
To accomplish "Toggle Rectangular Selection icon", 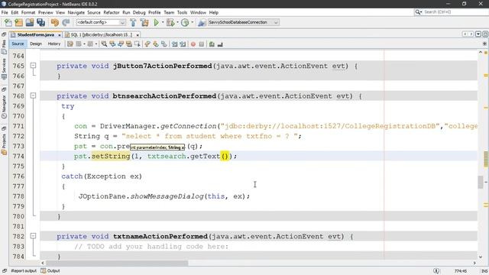I will (138, 44).
